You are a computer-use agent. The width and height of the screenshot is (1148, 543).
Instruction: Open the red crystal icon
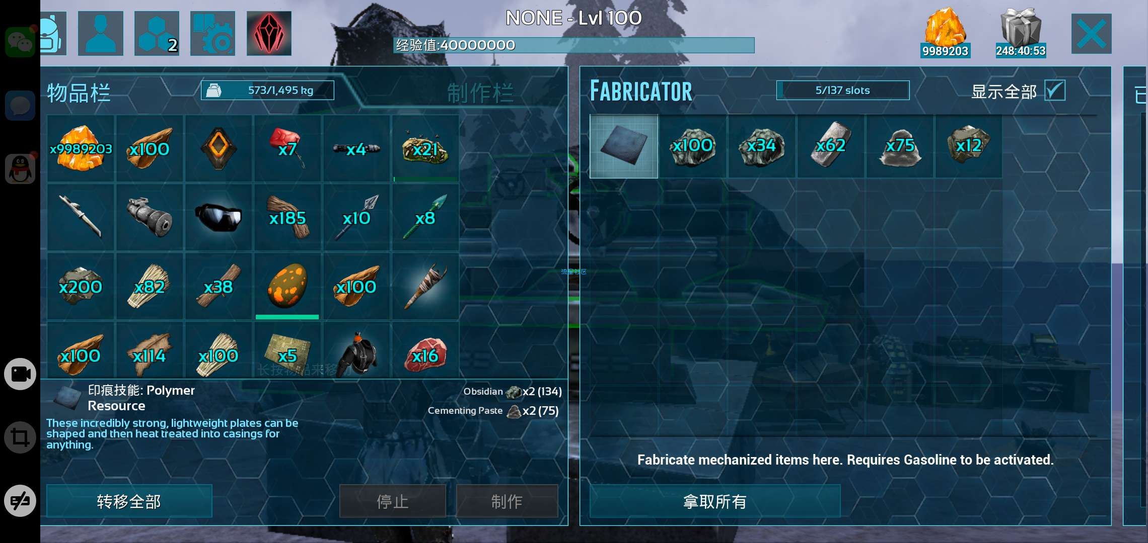click(269, 33)
